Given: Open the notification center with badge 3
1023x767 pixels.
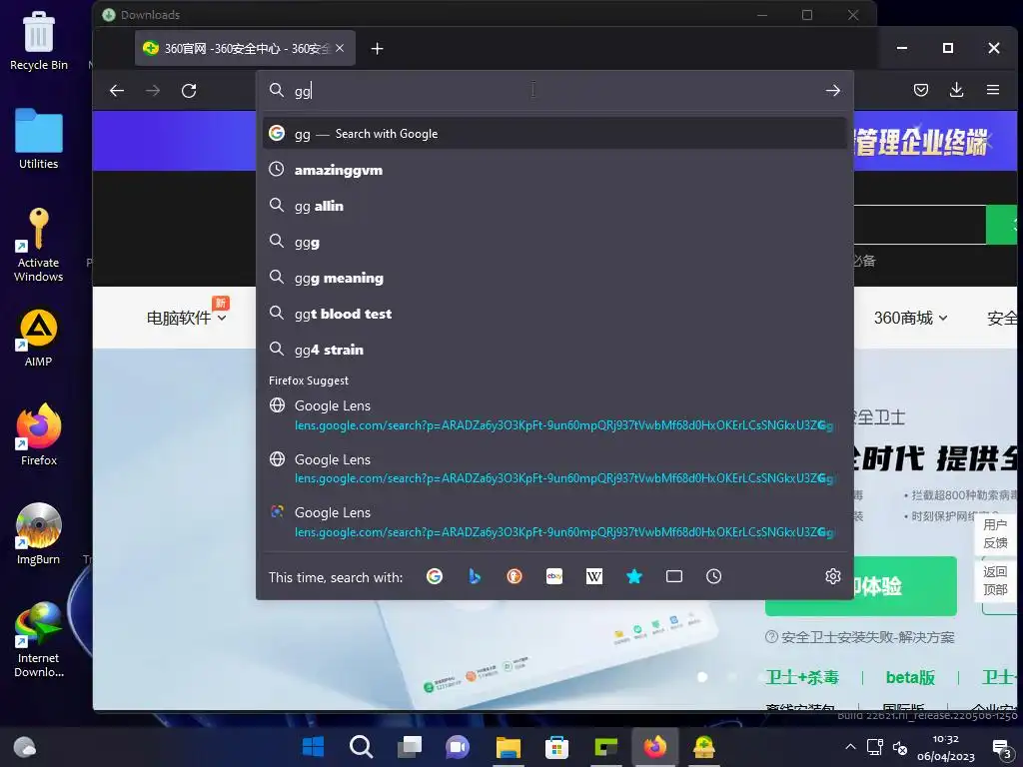Looking at the screenshot, I should pyautogui.click(x=1001, y=748).
